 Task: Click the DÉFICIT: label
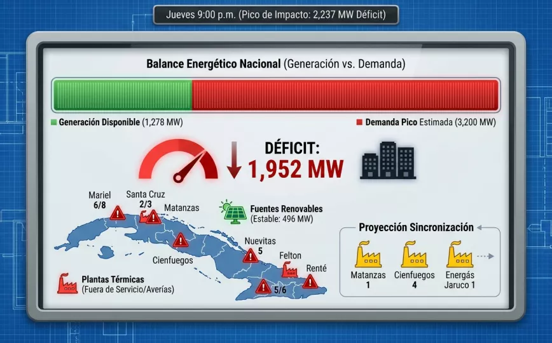coord(292,148)
